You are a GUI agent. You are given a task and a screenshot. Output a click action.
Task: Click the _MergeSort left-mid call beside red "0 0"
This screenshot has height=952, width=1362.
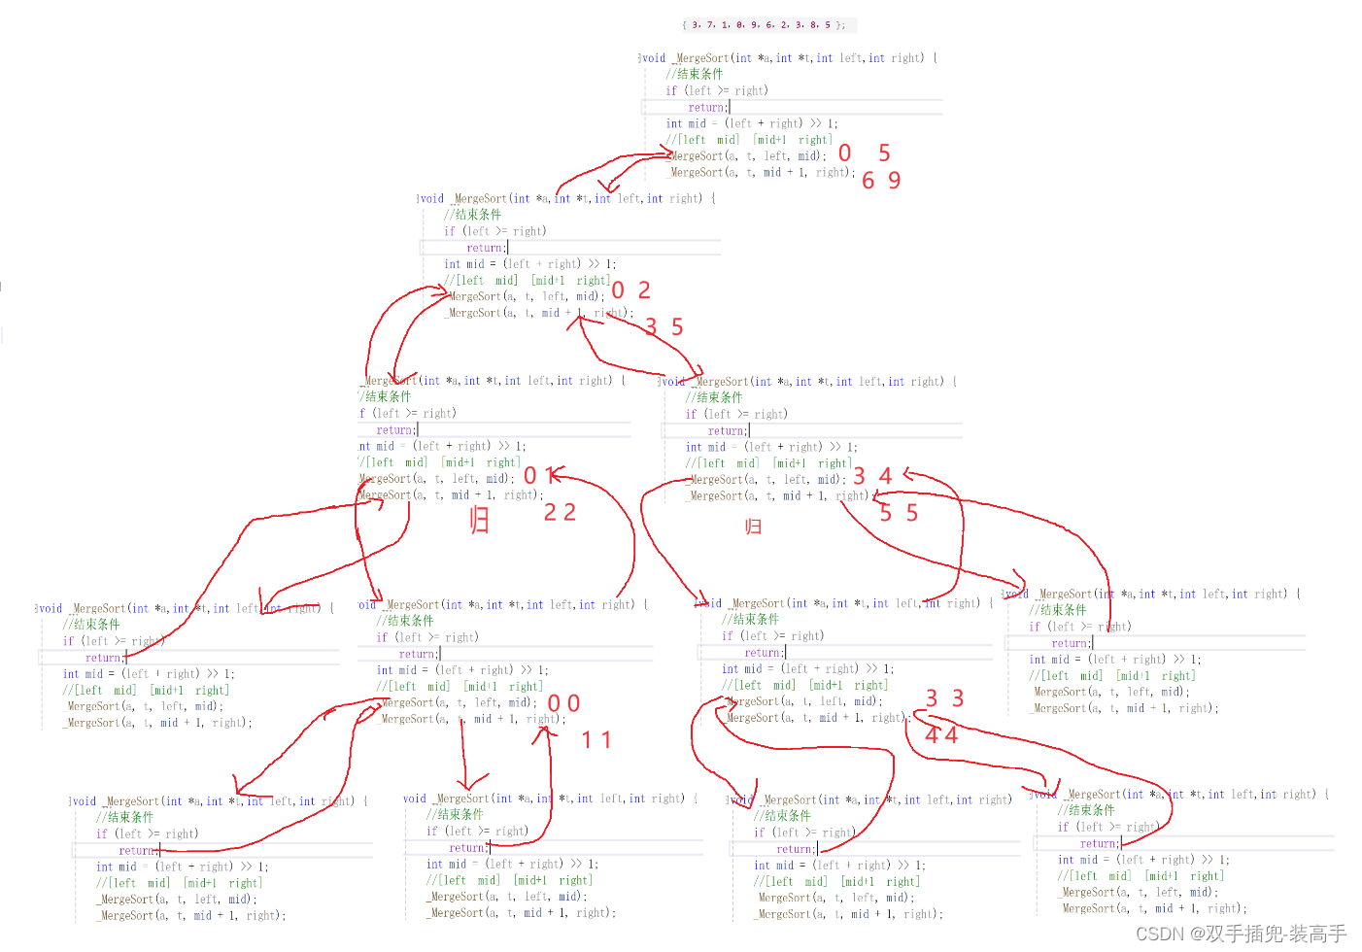[458, 703]
